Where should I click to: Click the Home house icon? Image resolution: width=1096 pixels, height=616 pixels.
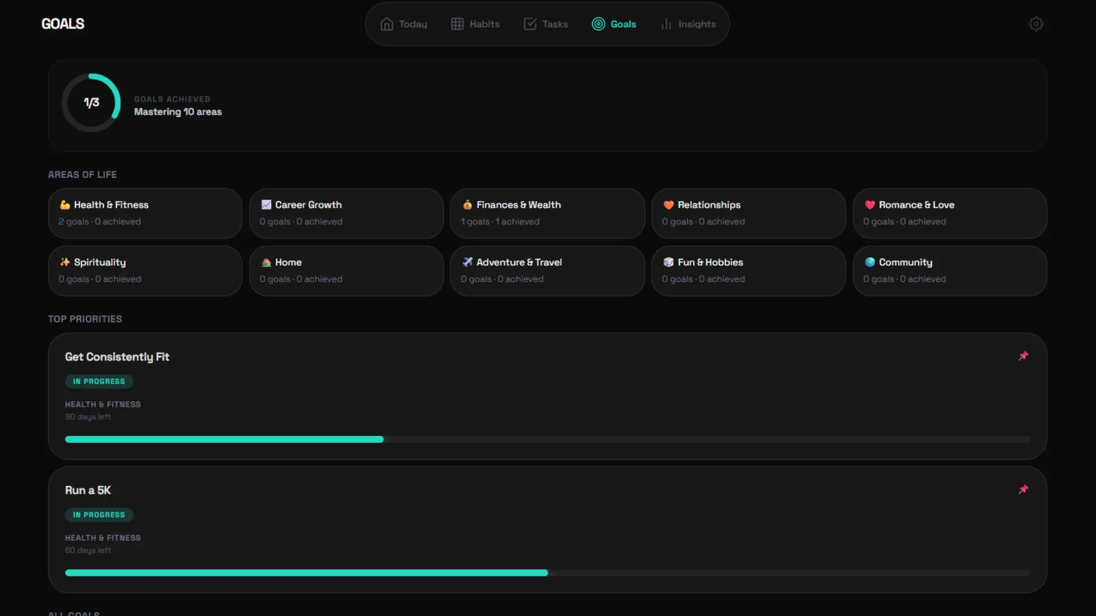(266, 262)
